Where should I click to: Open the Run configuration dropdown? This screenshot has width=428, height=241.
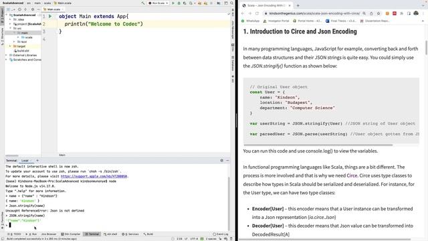pos(158,3)
